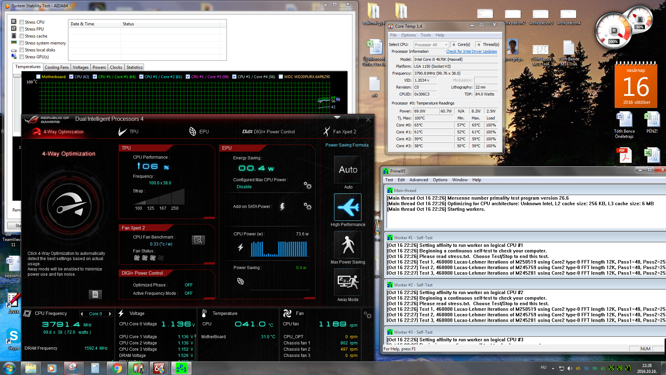The width and height of the screenshot is (666, 375).
Task: Click the Date & Time column header
Action: coord(94,24)
